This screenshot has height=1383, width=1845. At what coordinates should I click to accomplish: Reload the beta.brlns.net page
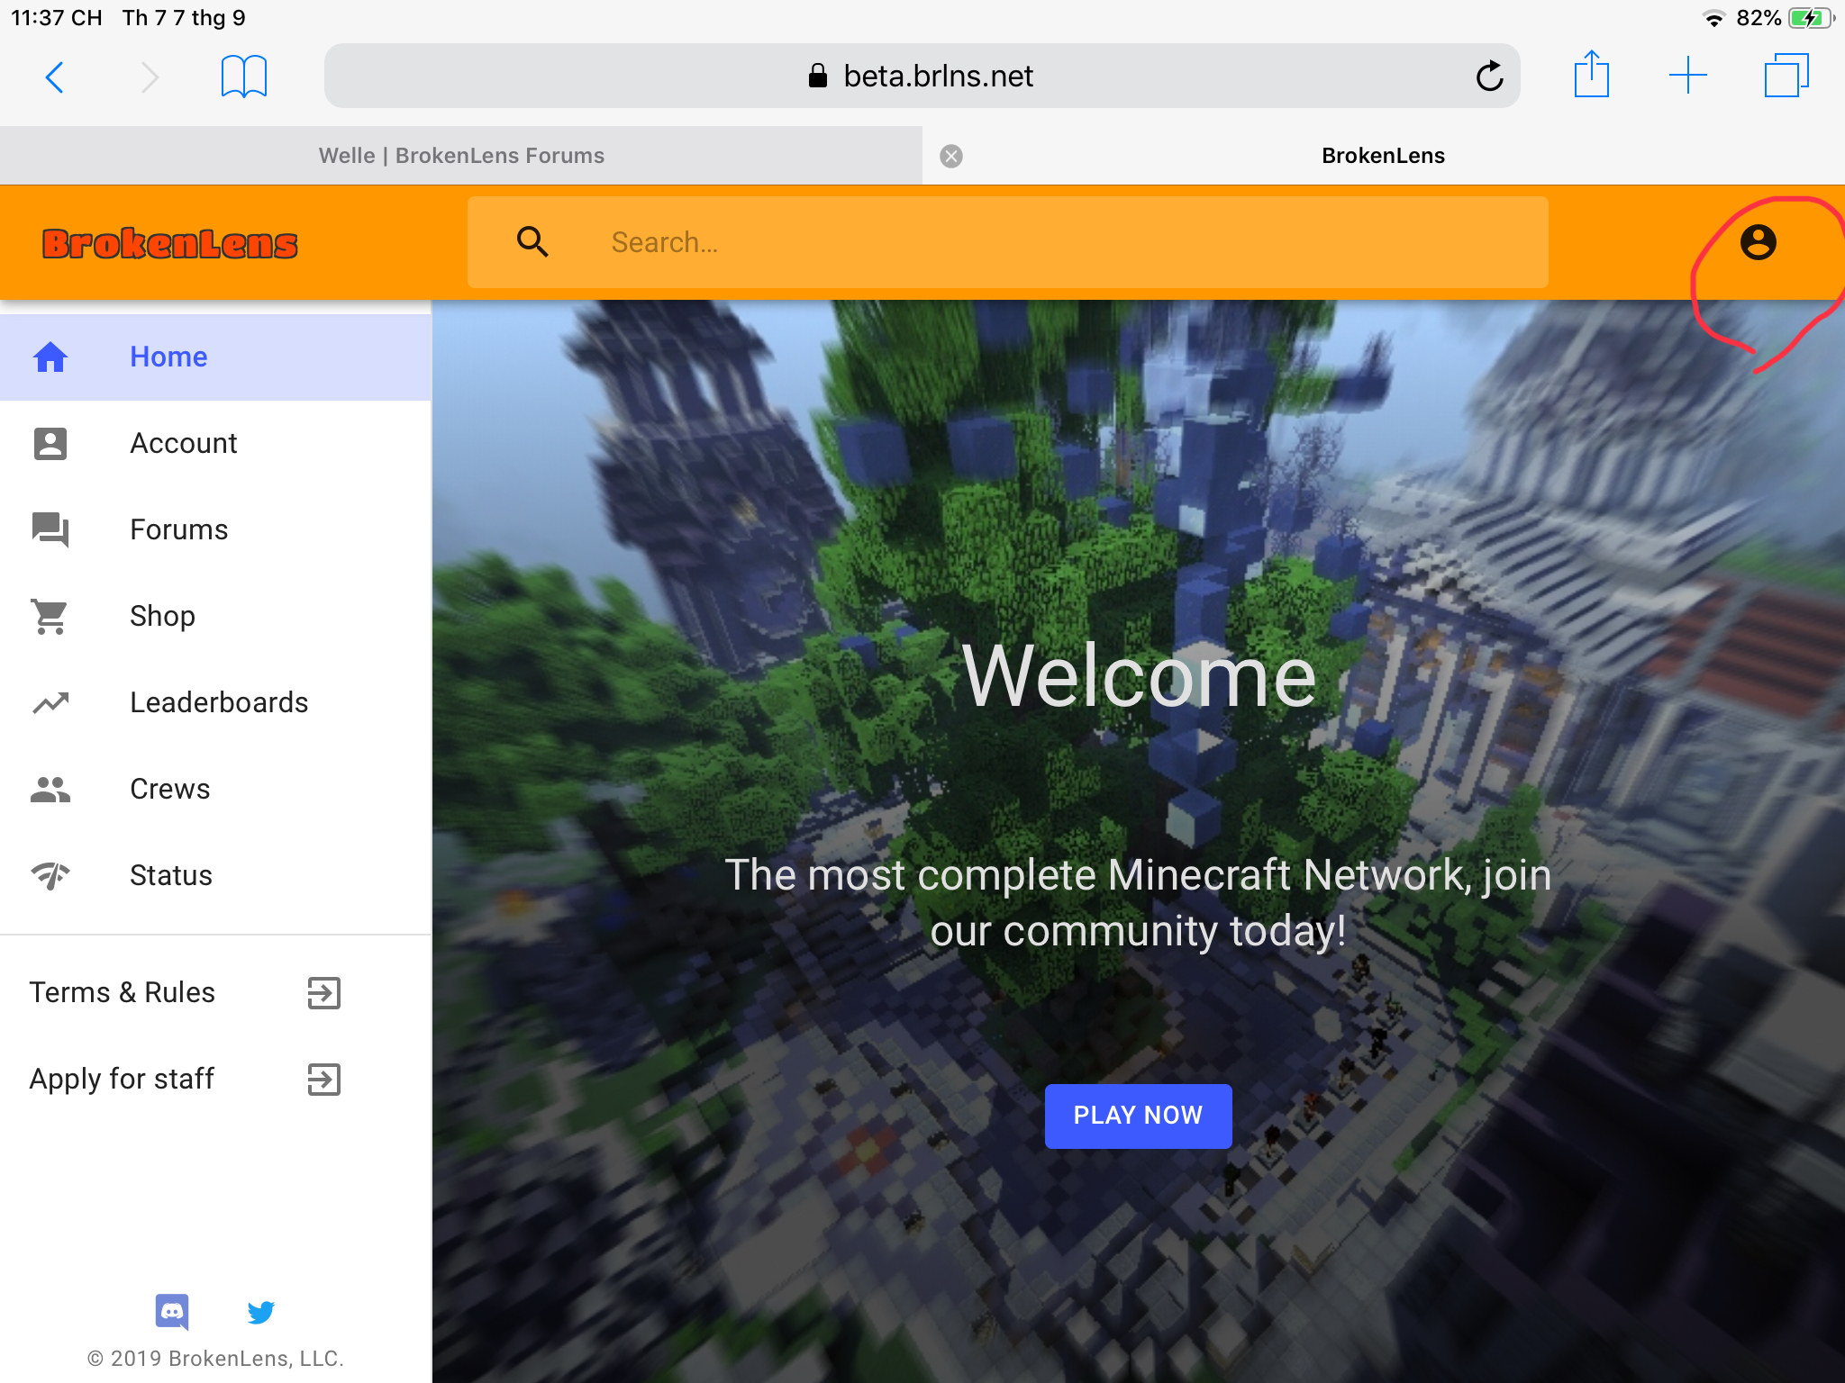coord(1489,76)
